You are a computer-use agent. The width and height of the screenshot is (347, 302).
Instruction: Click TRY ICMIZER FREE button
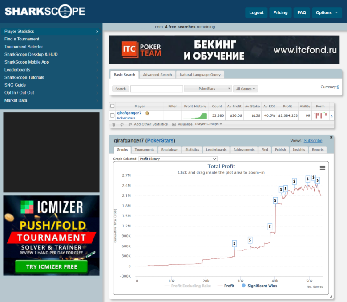tap(51, 266)
